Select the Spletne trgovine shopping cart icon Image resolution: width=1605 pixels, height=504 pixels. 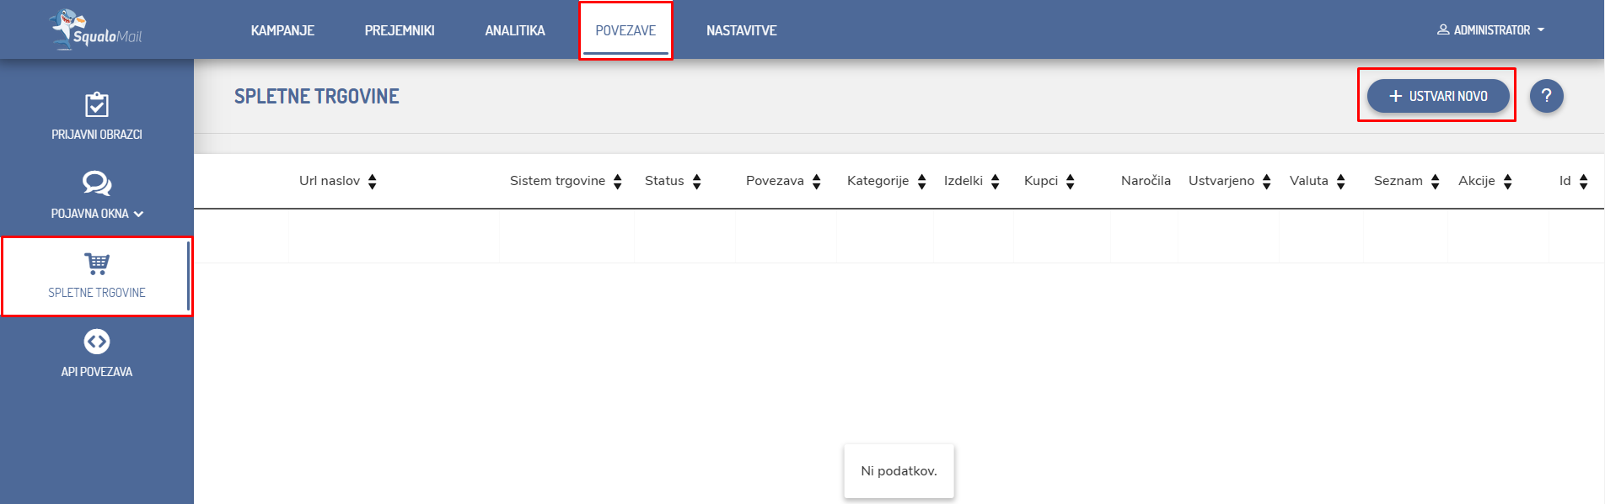coord(97,263)
